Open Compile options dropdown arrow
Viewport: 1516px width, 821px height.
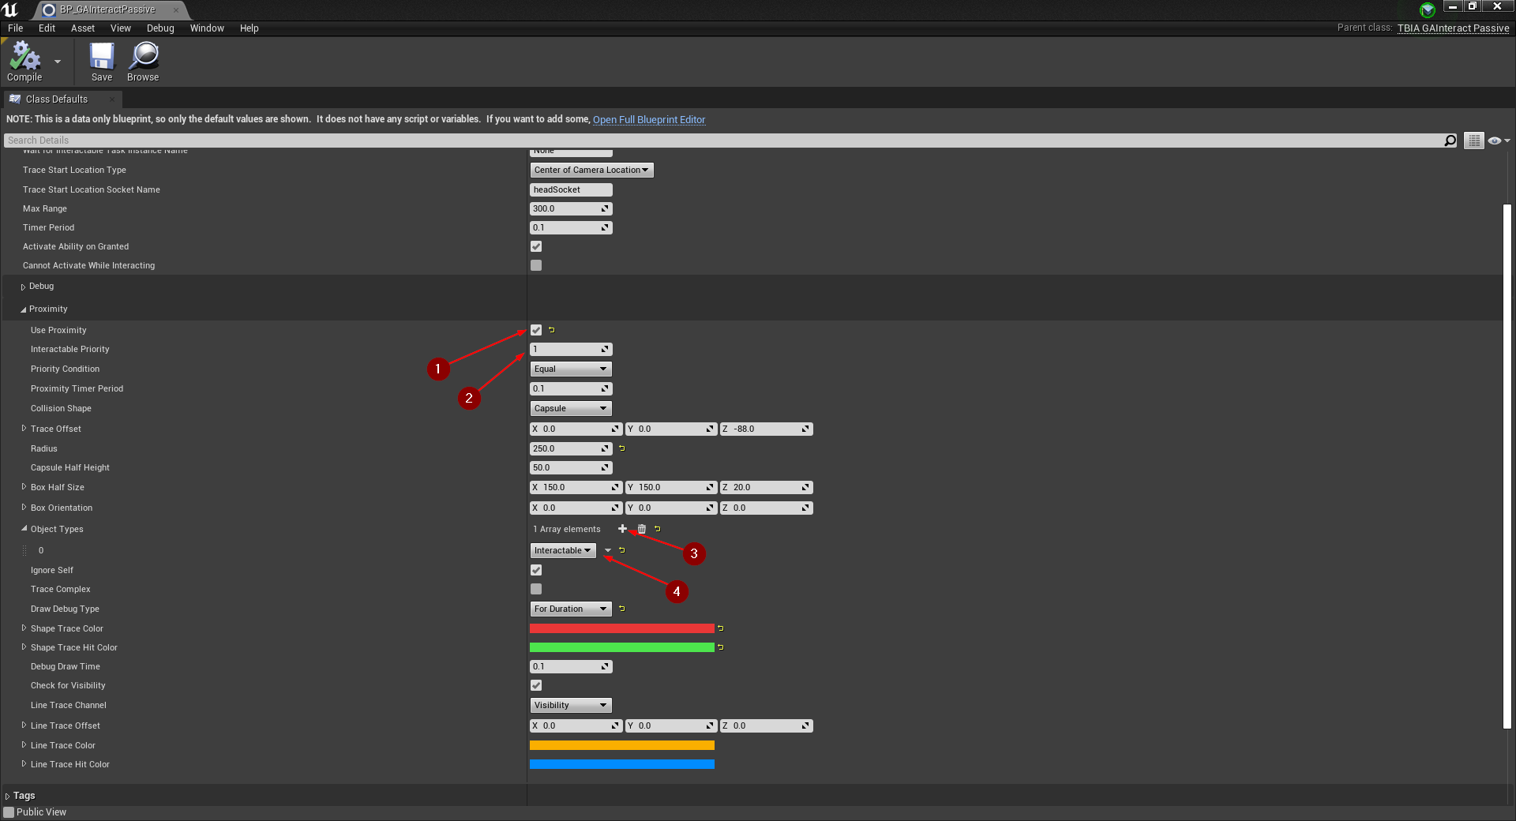[x=58, y=62]
